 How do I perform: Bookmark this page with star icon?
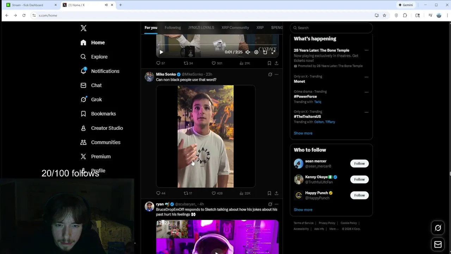coord(384,16)
